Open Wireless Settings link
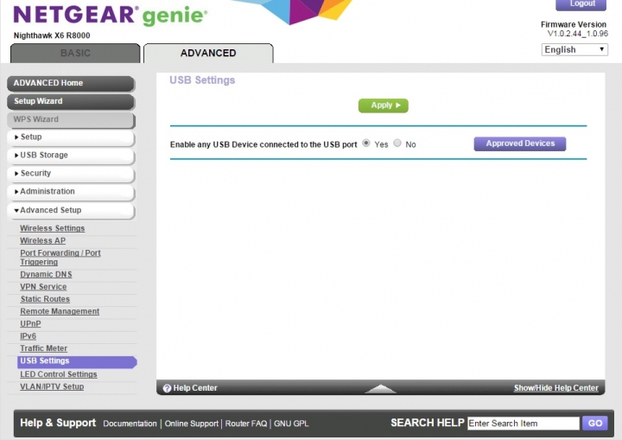This screenshot has width=622, height=440. click(53, 228)
